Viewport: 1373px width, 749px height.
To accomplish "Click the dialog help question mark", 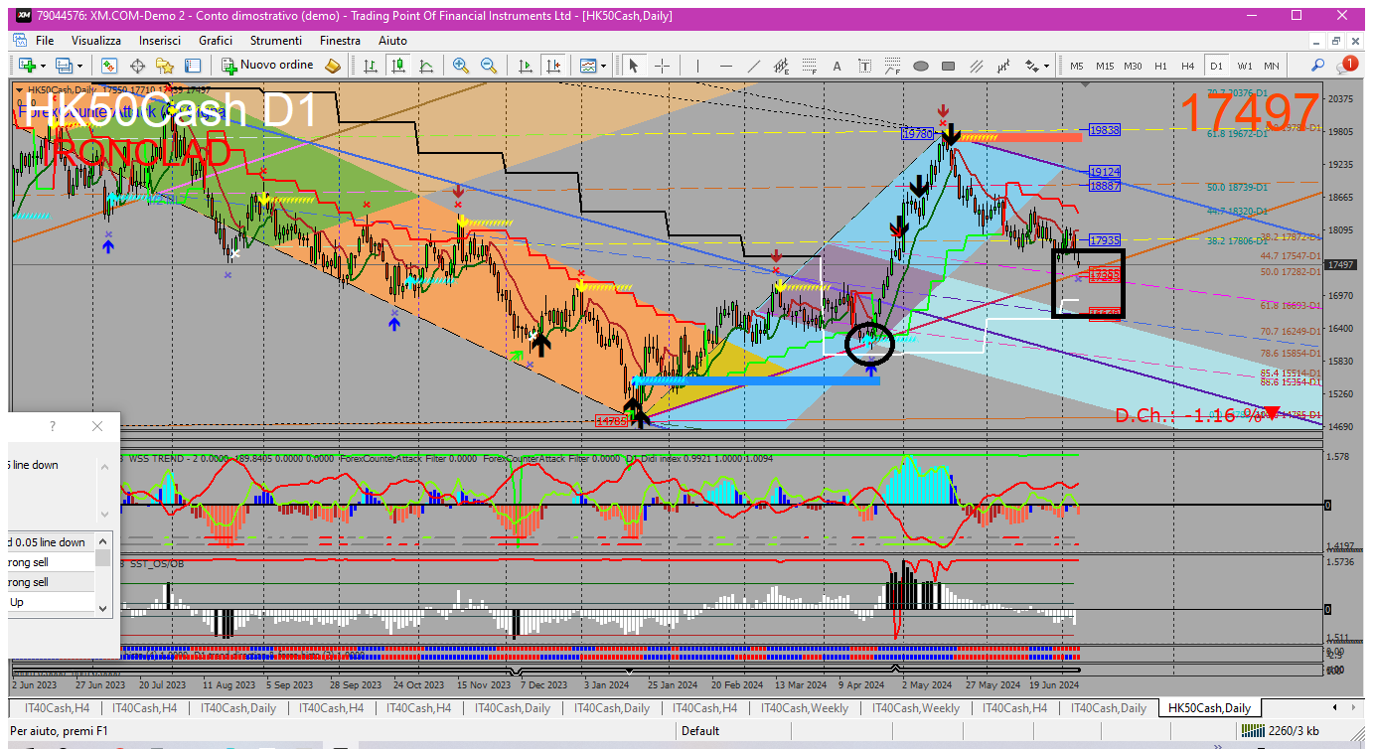I will (x=53, y=426).
